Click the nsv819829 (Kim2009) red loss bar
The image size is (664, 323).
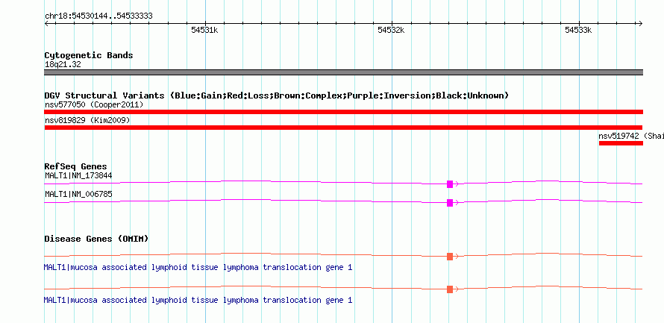[343, 128]
